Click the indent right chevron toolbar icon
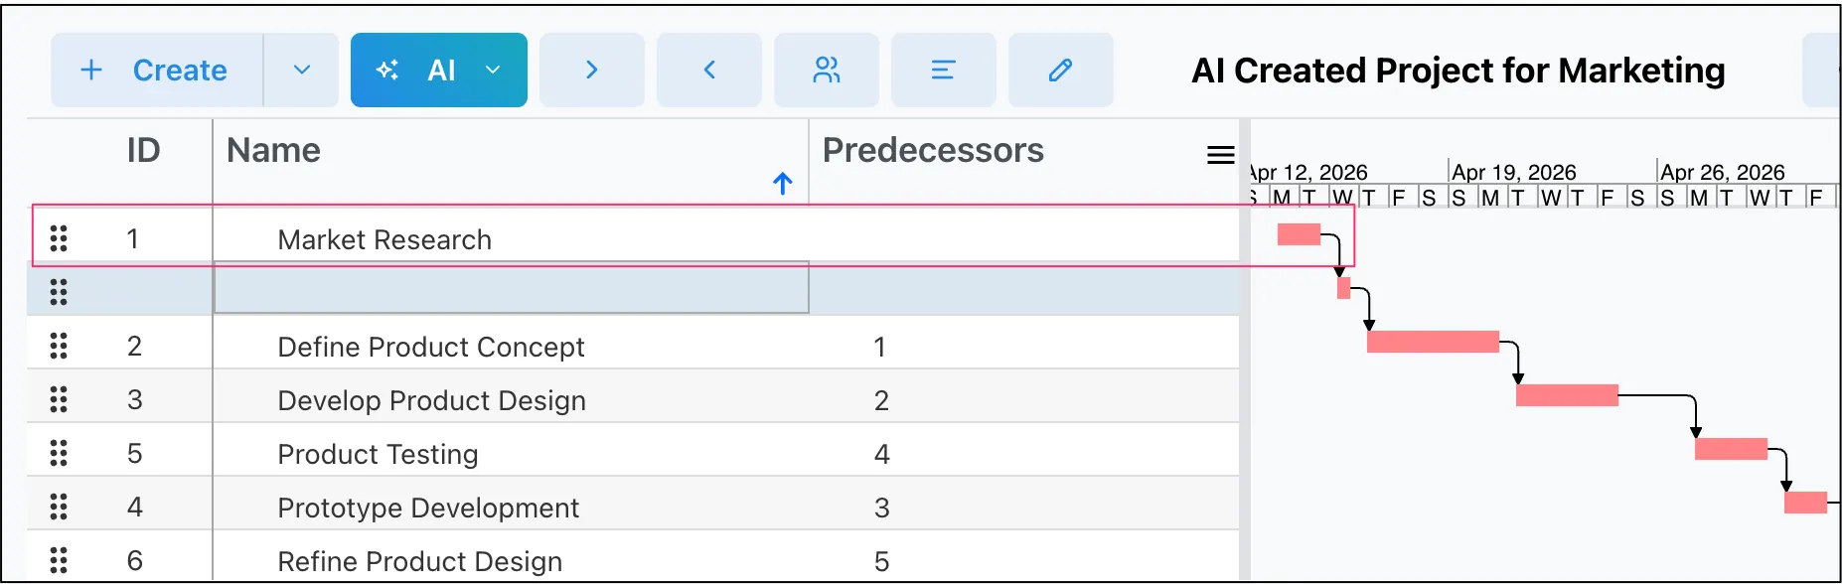The image size is (1842, 584). tap(592, 70)
